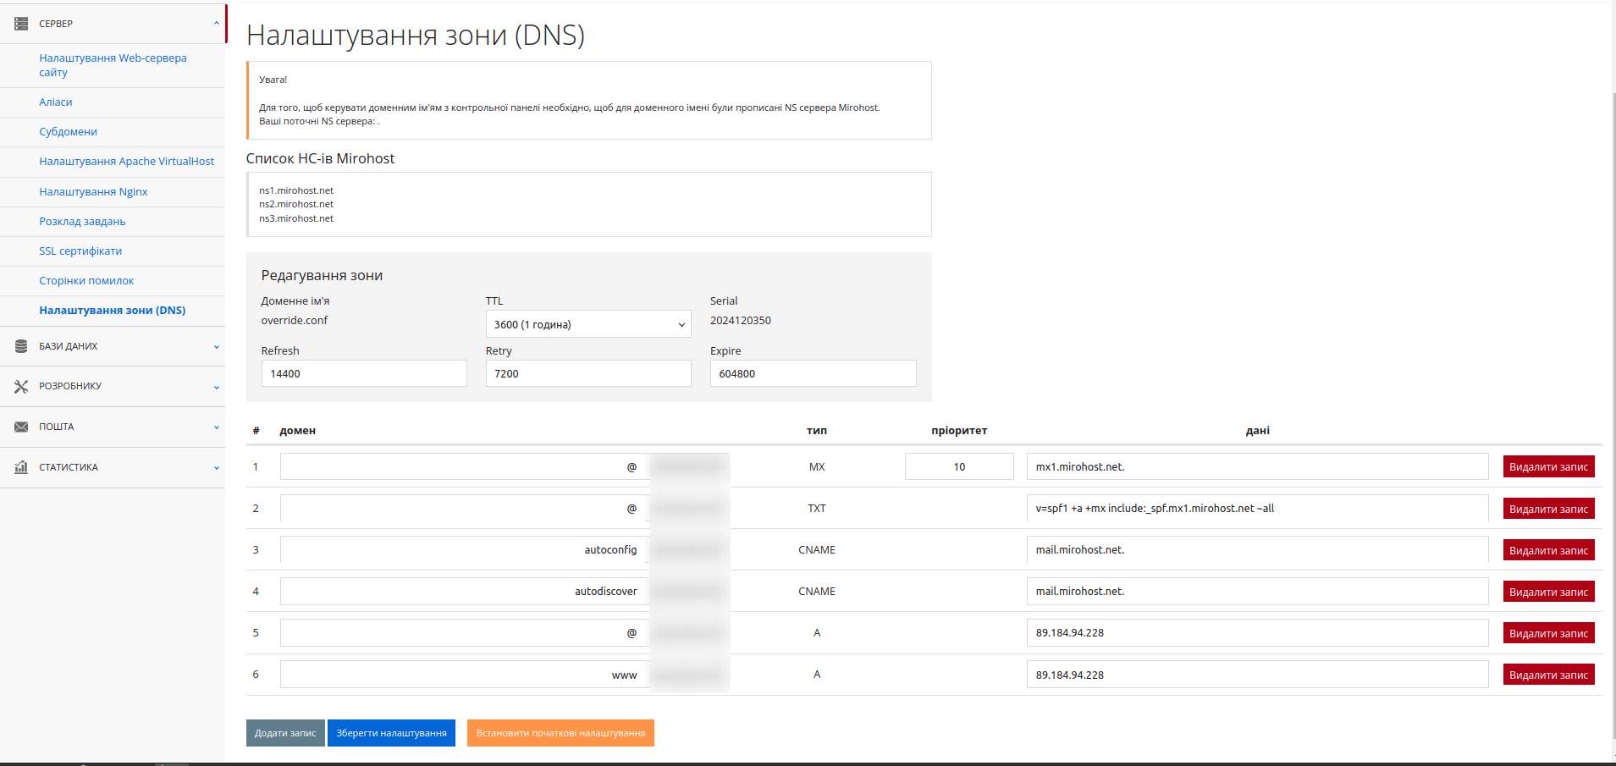The image size is (1616, 766).
Task: Expand the РОЗРОБНИКУ section chevron
Action: [217, 387]
